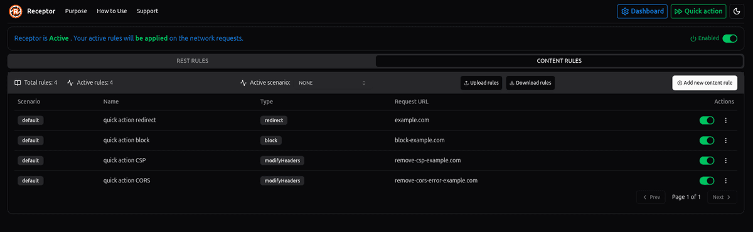This screenshot has width=753, height=232.
Task: Click the Request URL column header
Action: coord(412,102)
